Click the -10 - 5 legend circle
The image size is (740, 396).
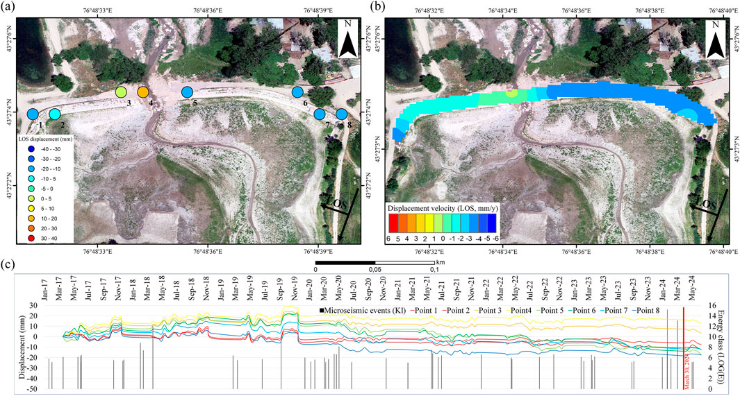pos(31,179)
